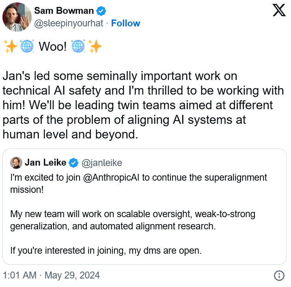Open Jan Leike's small avatar
Viewport: 291px width, 287px height.
16,163
